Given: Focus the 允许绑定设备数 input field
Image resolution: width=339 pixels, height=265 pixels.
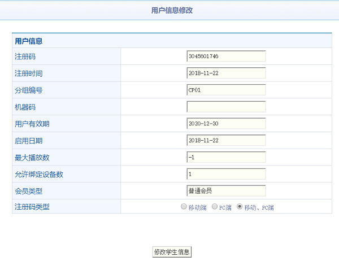Looking at the screenshot, I should [226, 174].
